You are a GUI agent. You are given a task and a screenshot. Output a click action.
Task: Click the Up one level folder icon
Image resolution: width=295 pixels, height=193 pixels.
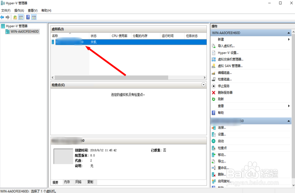15,17
